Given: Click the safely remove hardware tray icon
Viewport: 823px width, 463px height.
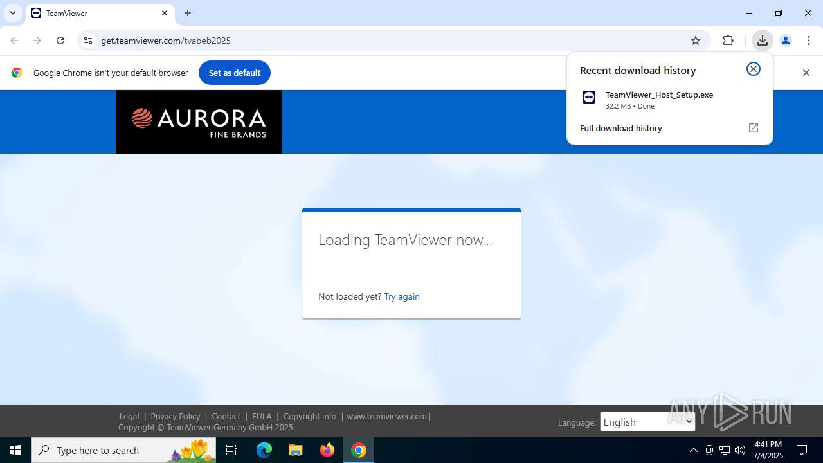Looking at the screenshot, I should point(709,450).
